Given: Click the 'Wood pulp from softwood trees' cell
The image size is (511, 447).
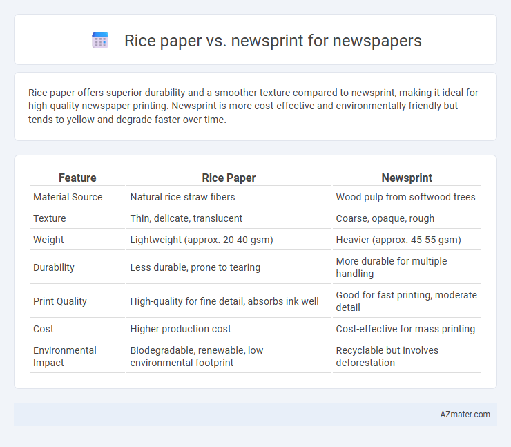Looking at the screenshot, I should [405, 197].
